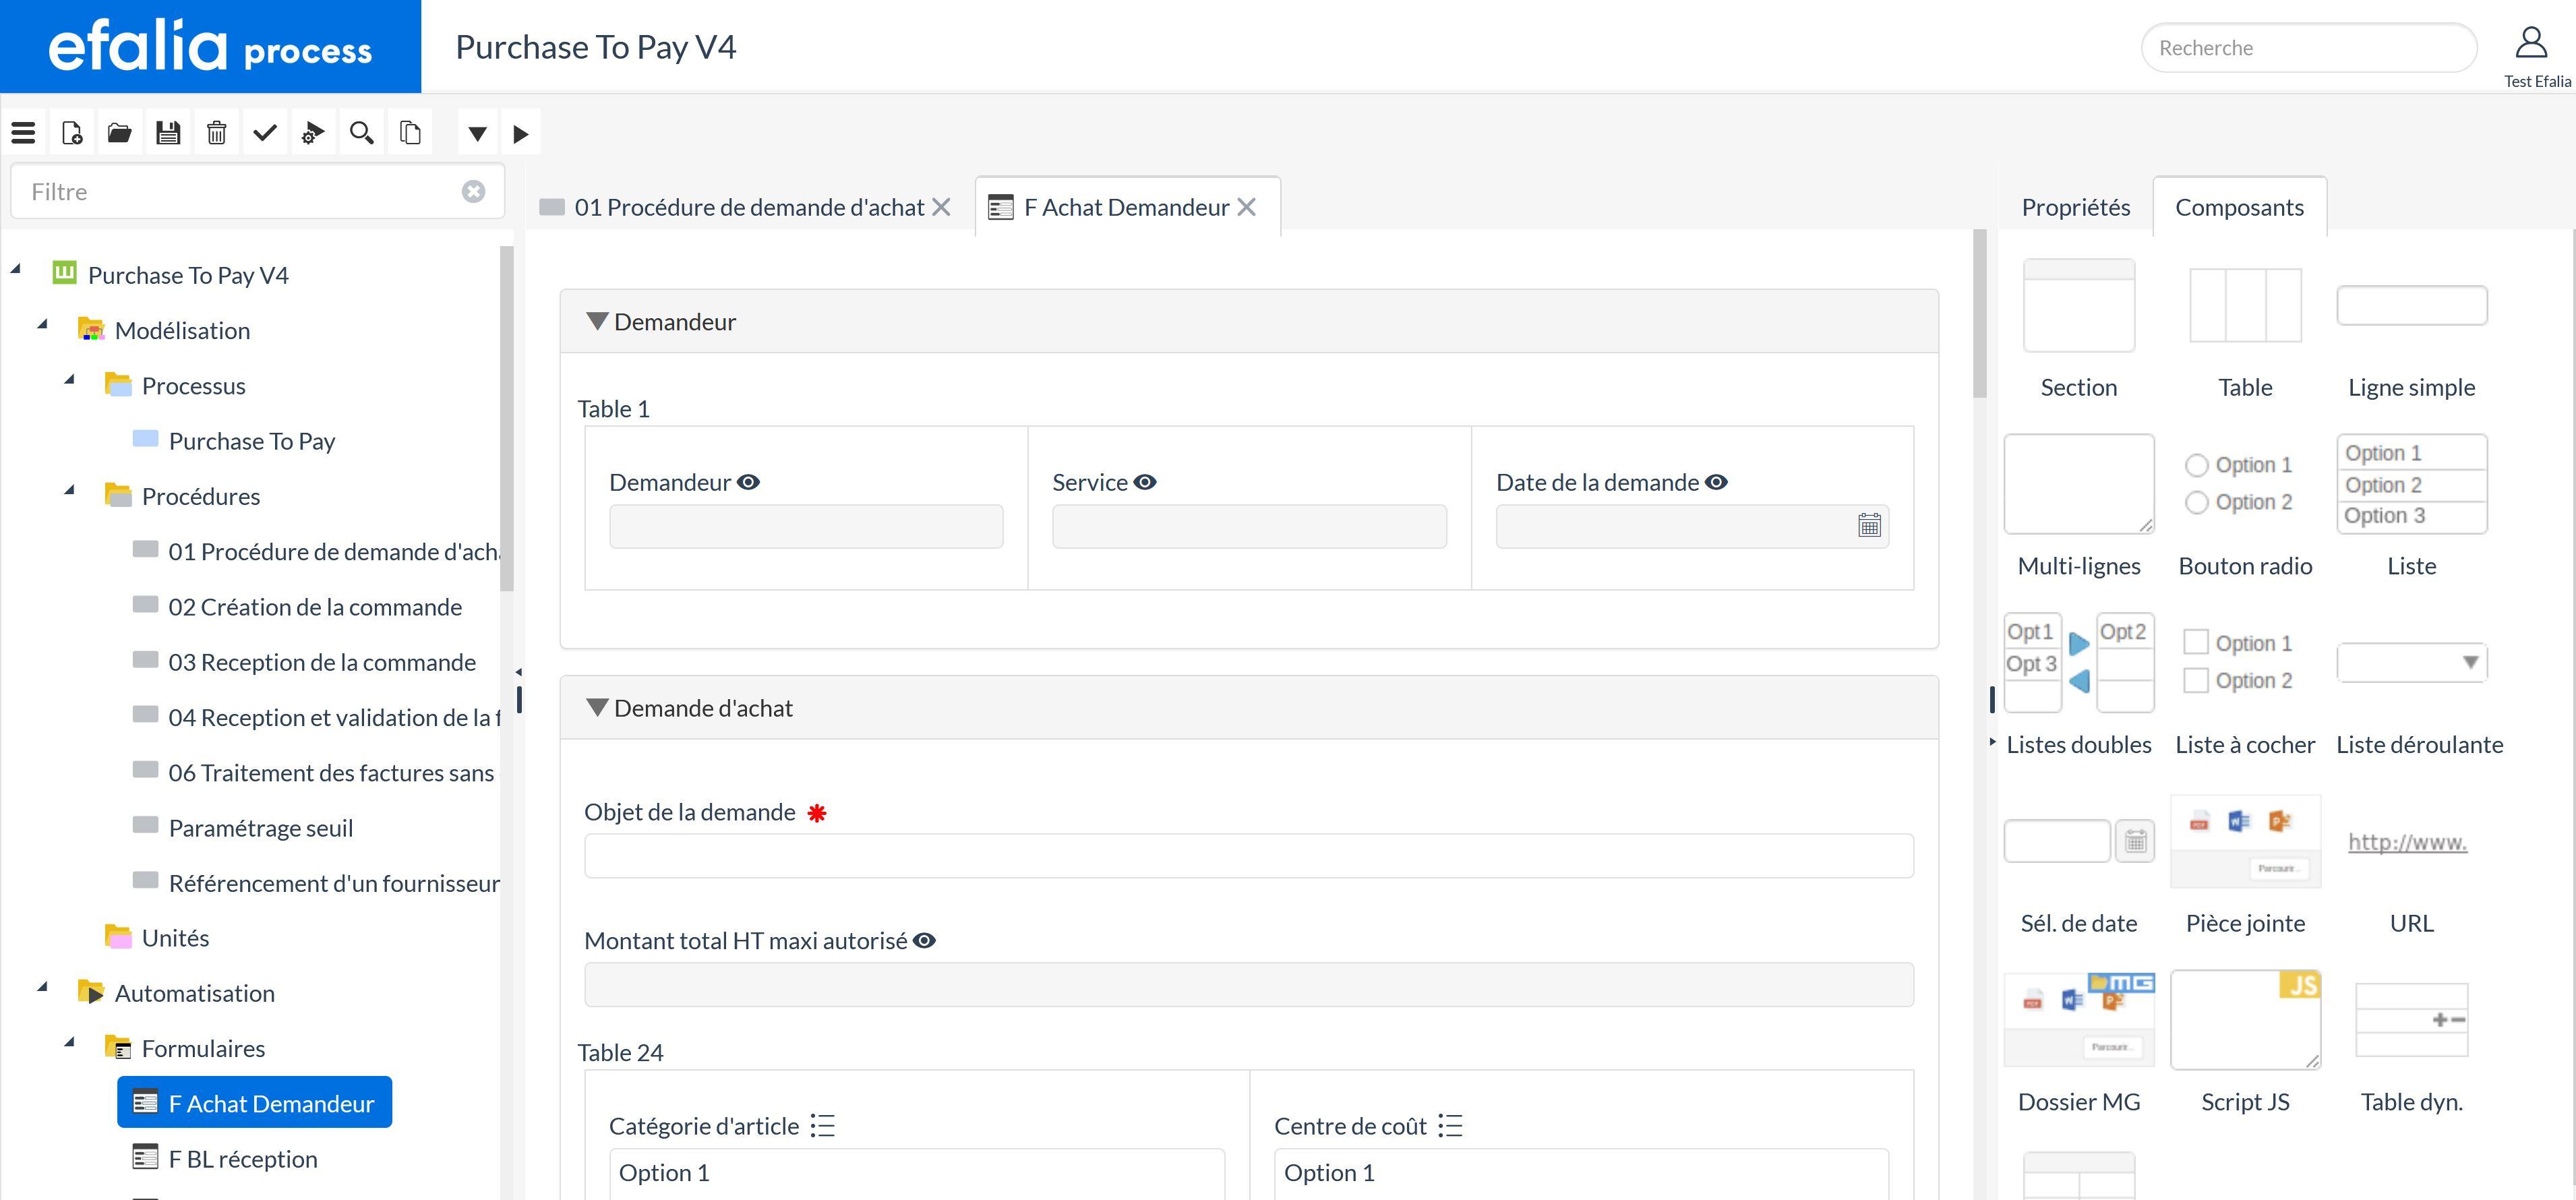
Task: Click the save icon in the toolbar
Action: tap(168, 133)
